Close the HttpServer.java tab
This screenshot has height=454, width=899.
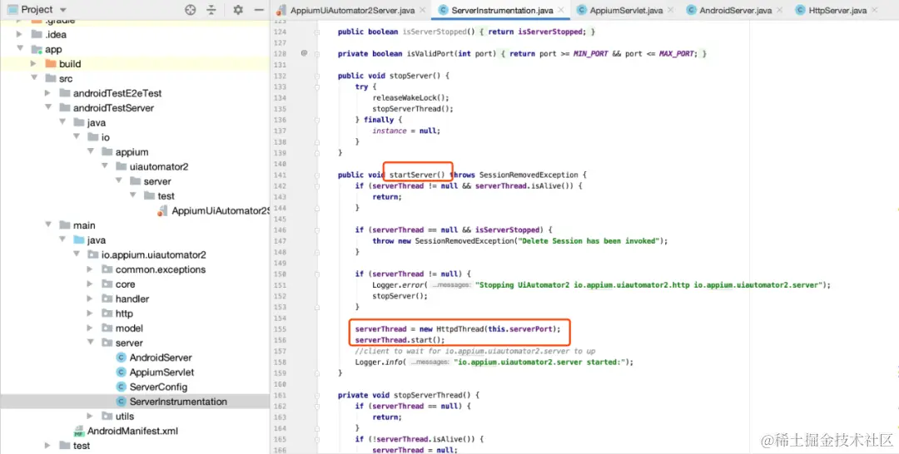pos(874,10)
